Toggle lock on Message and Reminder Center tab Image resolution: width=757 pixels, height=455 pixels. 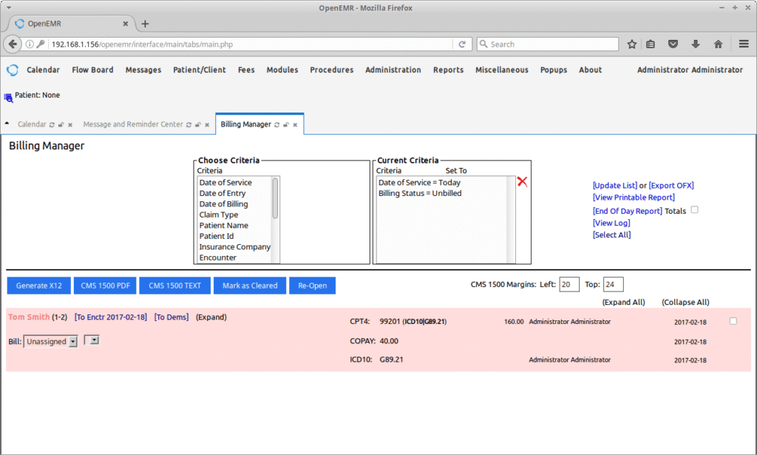(198, 124)
